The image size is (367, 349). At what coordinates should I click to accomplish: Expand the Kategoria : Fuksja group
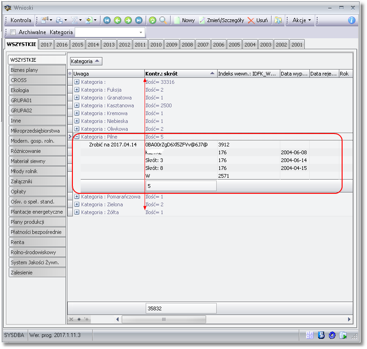[77, 90]
